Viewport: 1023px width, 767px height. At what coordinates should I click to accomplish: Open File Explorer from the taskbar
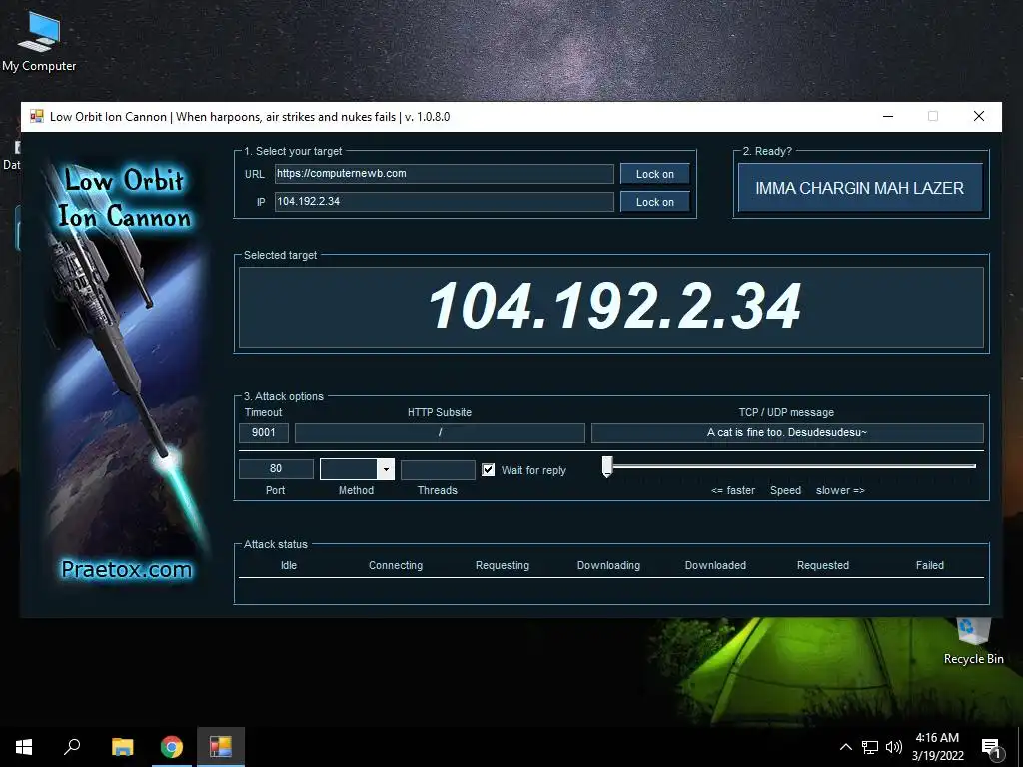pyautogui.click(x=122, y=747)
